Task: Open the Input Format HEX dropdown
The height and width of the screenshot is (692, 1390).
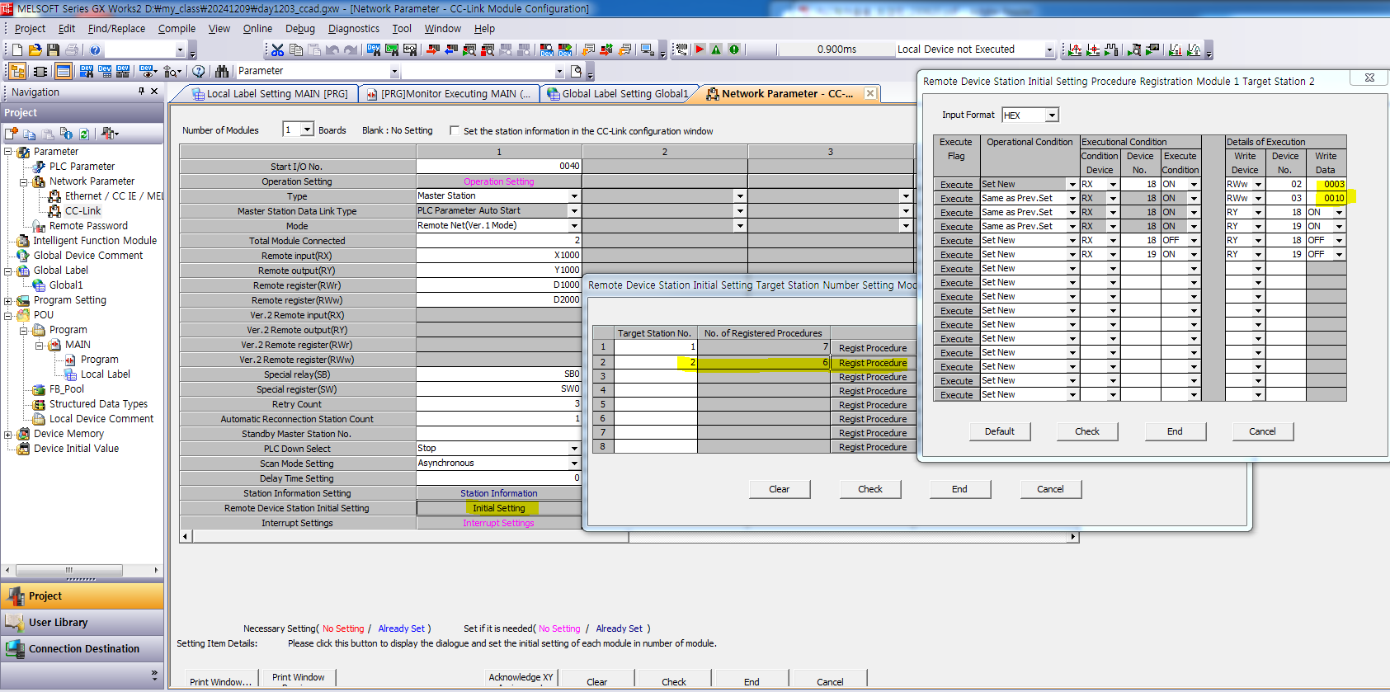Action: (x=1052, y=115)
